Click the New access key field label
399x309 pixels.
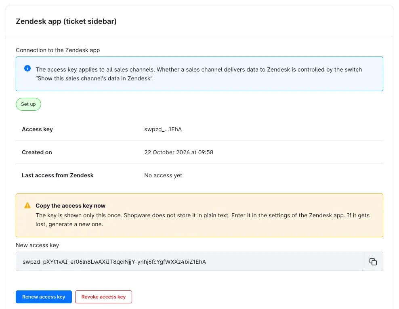point(38,245)
